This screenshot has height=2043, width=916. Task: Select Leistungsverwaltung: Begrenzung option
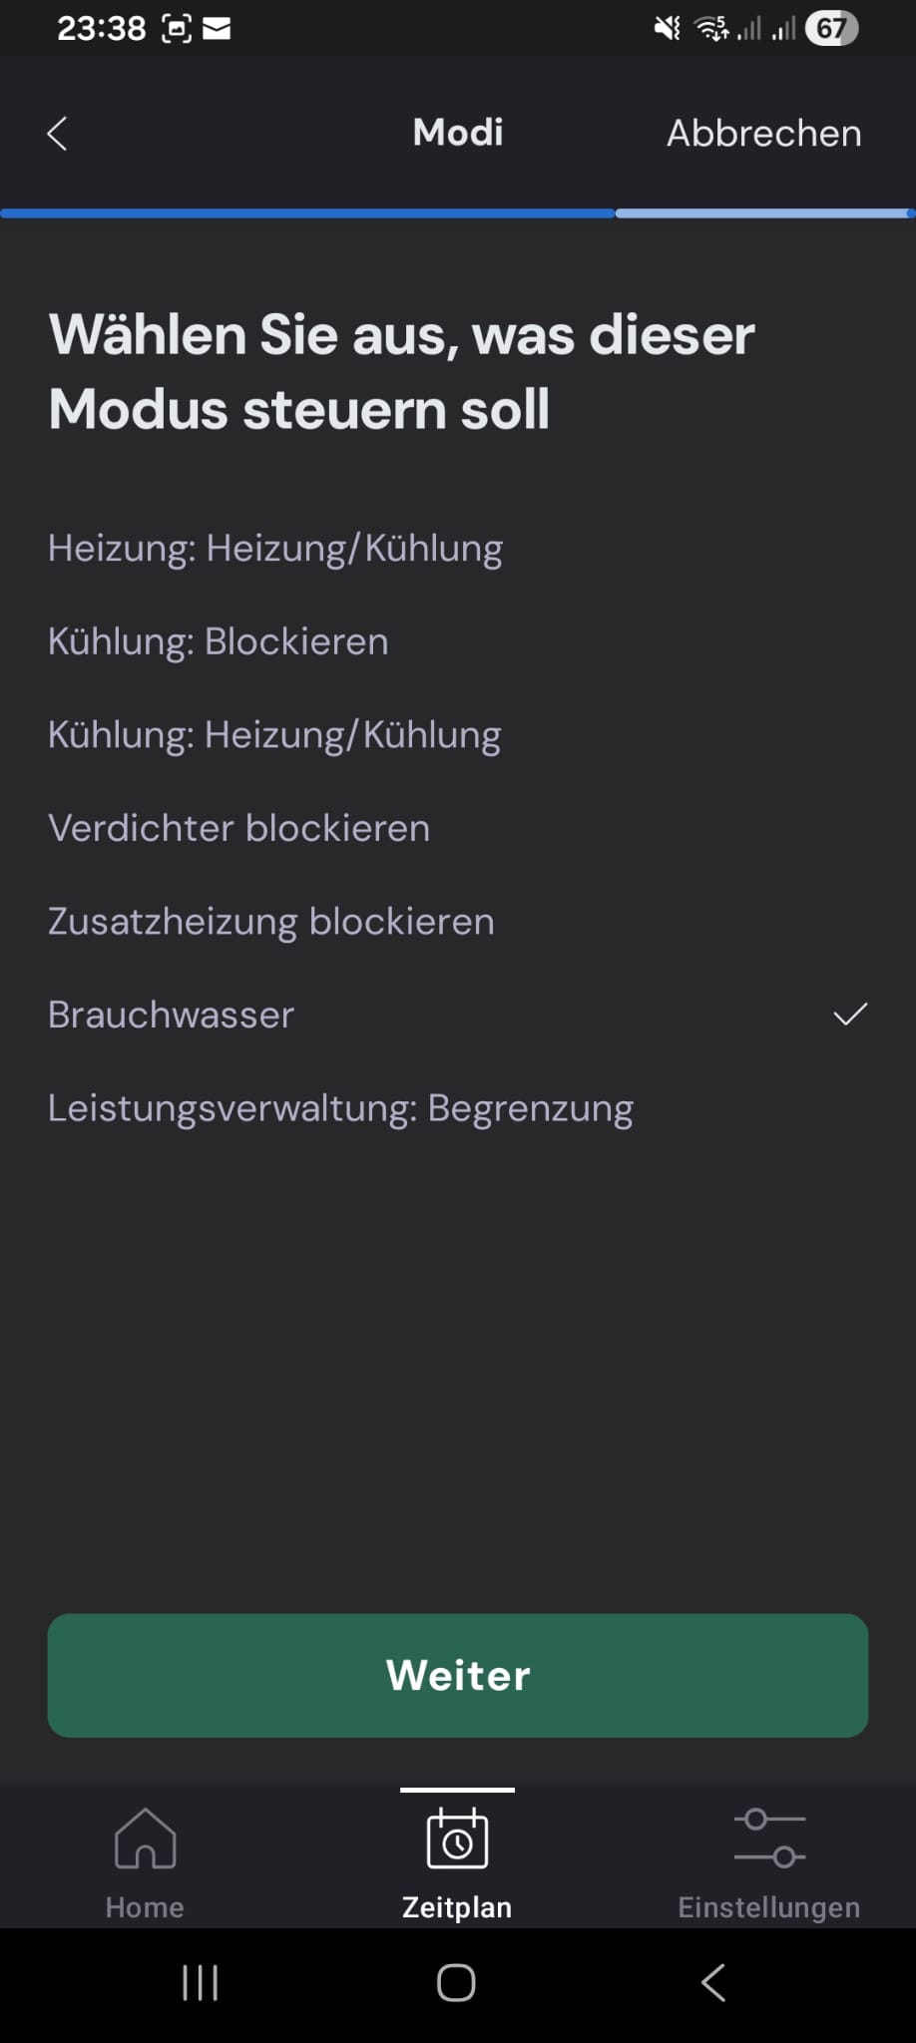(x=340, y=1108)
